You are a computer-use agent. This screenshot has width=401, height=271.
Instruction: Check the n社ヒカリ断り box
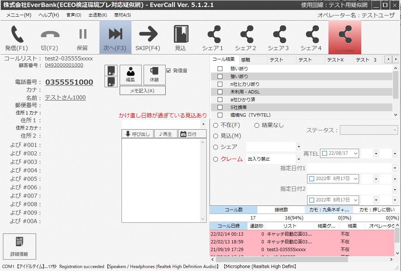(x=220, y=84)
